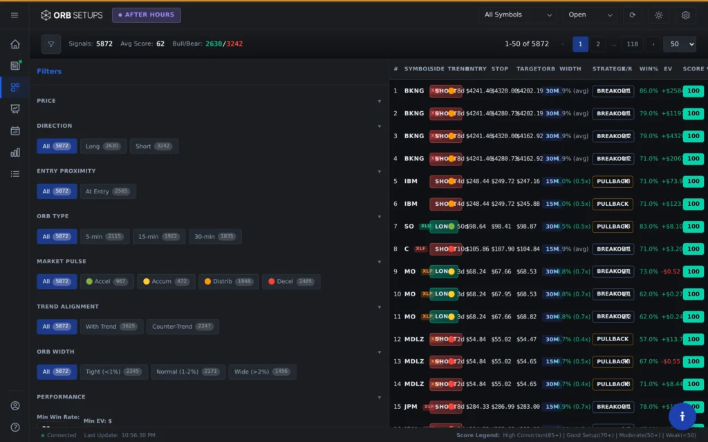Sort by SYMBOL column header

416,69
